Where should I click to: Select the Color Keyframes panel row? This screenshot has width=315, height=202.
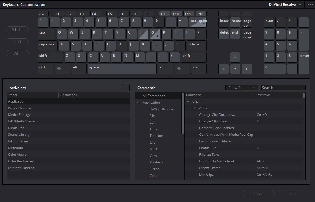point(69,161)
